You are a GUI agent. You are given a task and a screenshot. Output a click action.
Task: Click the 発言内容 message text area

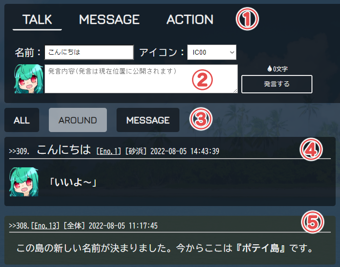click(x=141, y=79)
